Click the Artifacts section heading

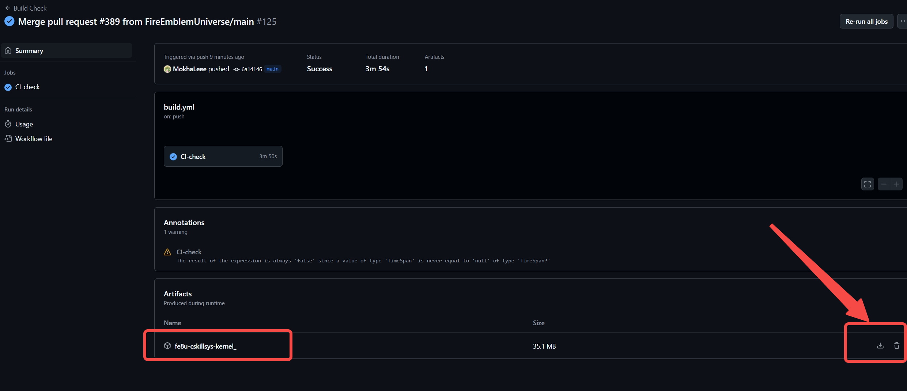tap(178, 294)
